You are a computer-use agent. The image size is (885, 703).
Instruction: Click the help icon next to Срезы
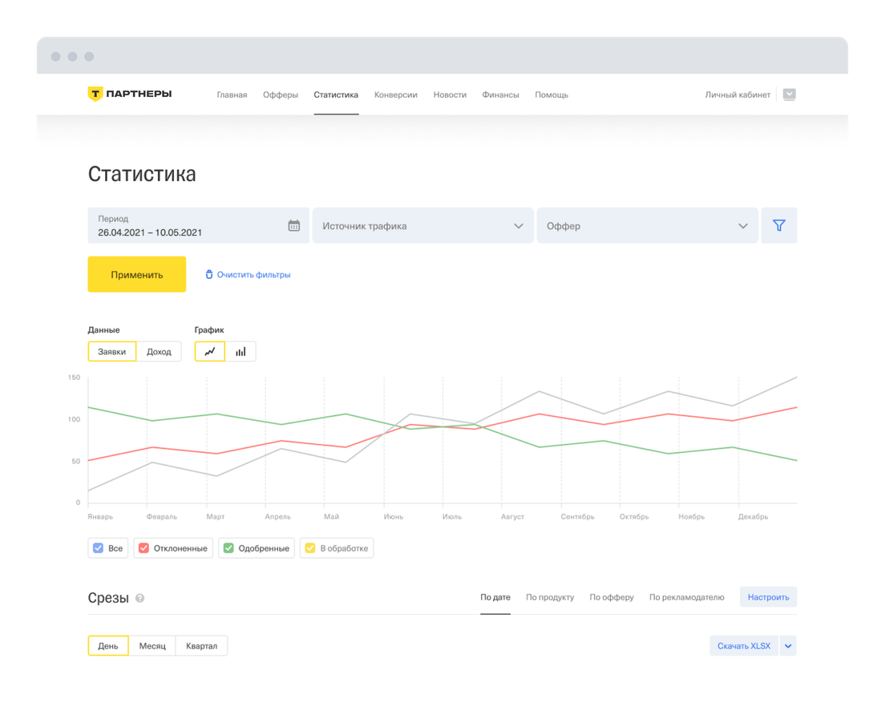click(x=140, y=598)
